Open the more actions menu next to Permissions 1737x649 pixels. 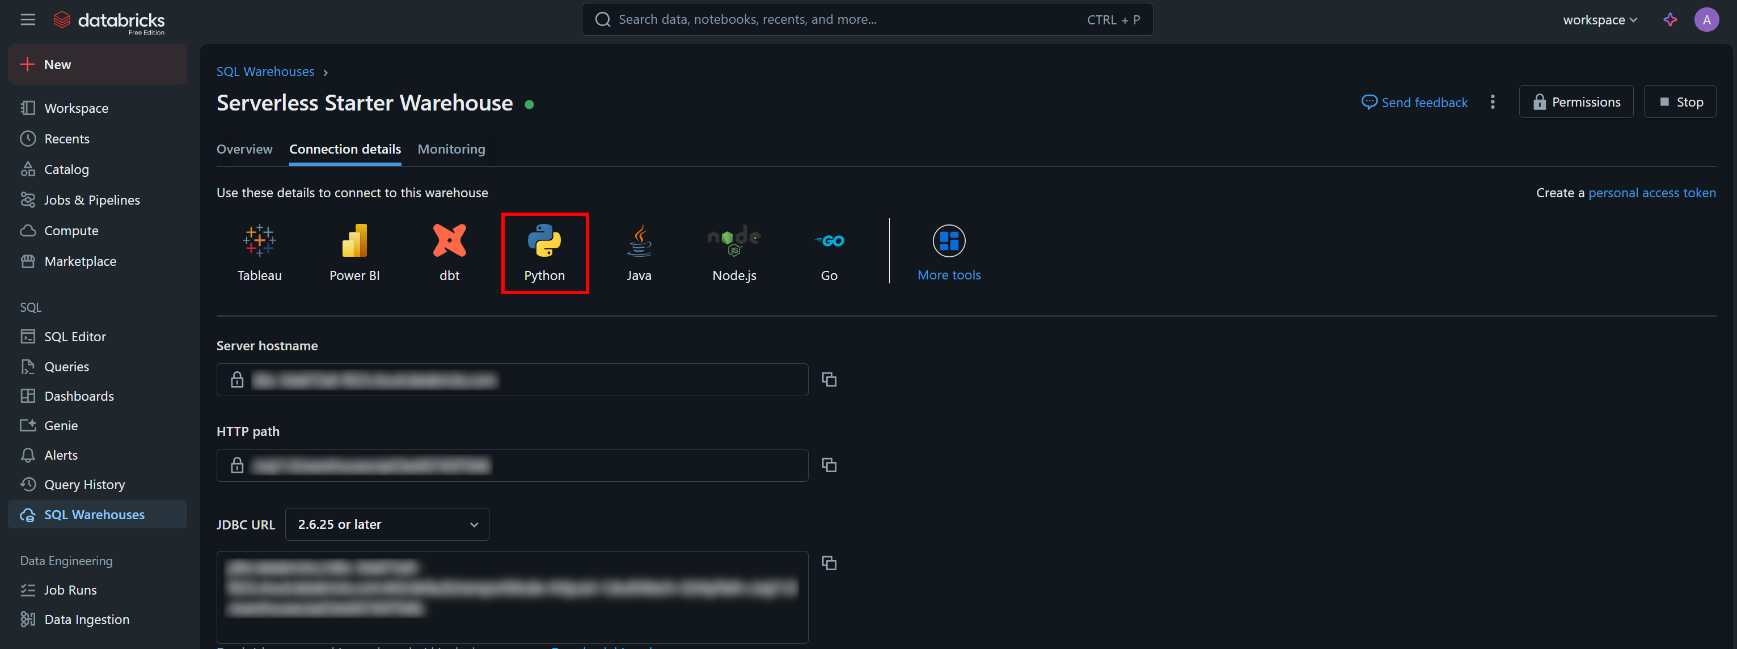(x=1493, y=102)
